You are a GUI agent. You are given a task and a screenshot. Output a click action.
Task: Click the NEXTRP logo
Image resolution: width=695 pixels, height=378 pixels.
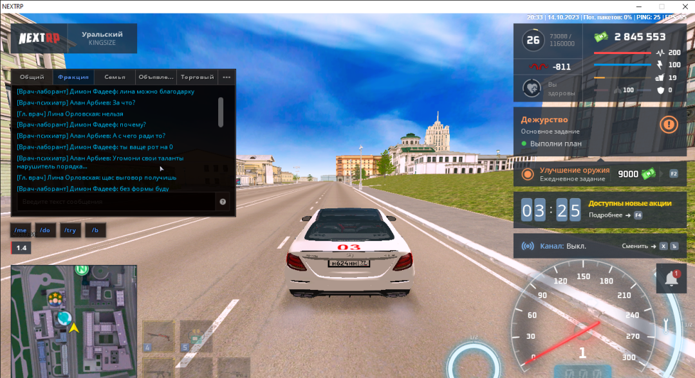coord(39,39)
